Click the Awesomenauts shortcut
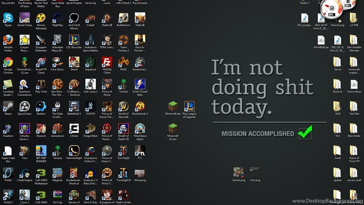This screenshot has height=205, width=364. coord(140,62)
